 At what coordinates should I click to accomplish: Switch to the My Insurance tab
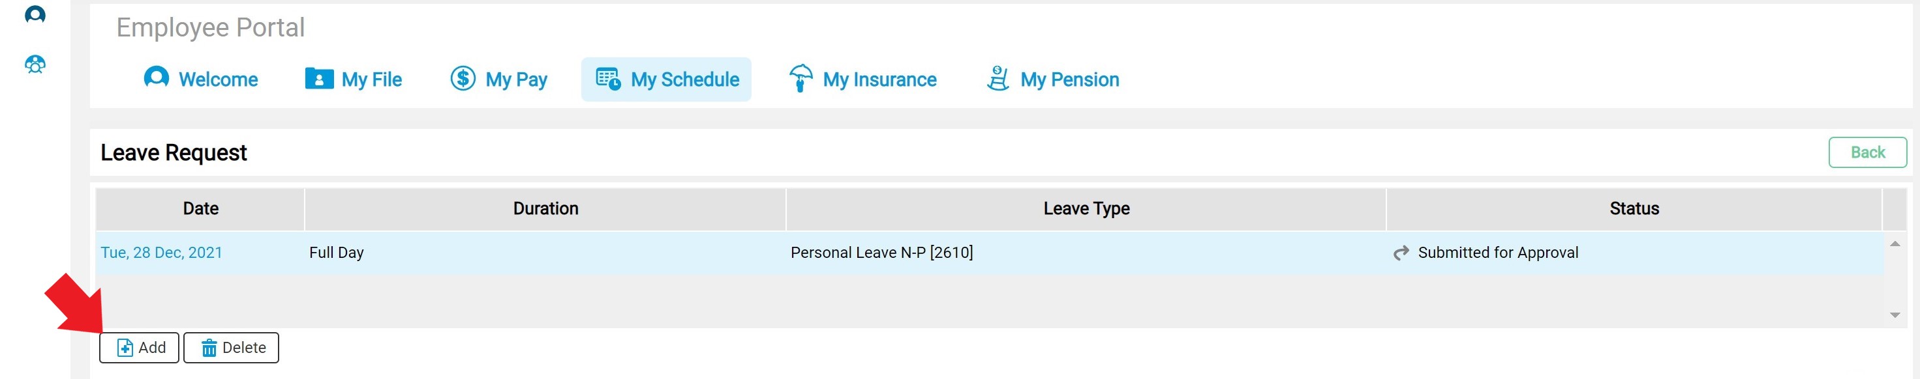879,79
